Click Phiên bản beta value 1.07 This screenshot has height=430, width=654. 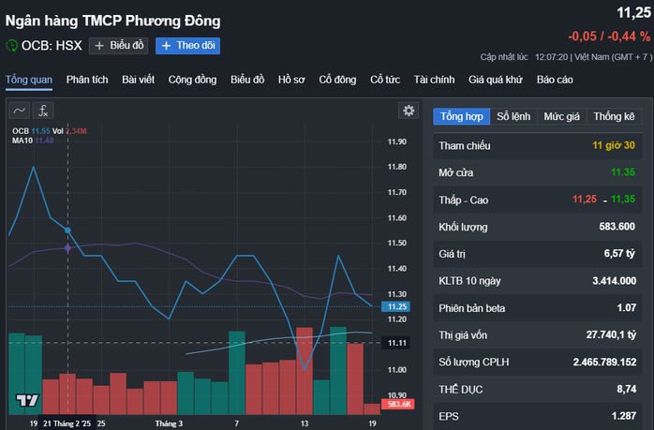pos(627,308)
